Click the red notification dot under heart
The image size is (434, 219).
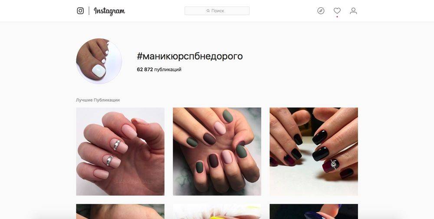[x=337, y=16]
